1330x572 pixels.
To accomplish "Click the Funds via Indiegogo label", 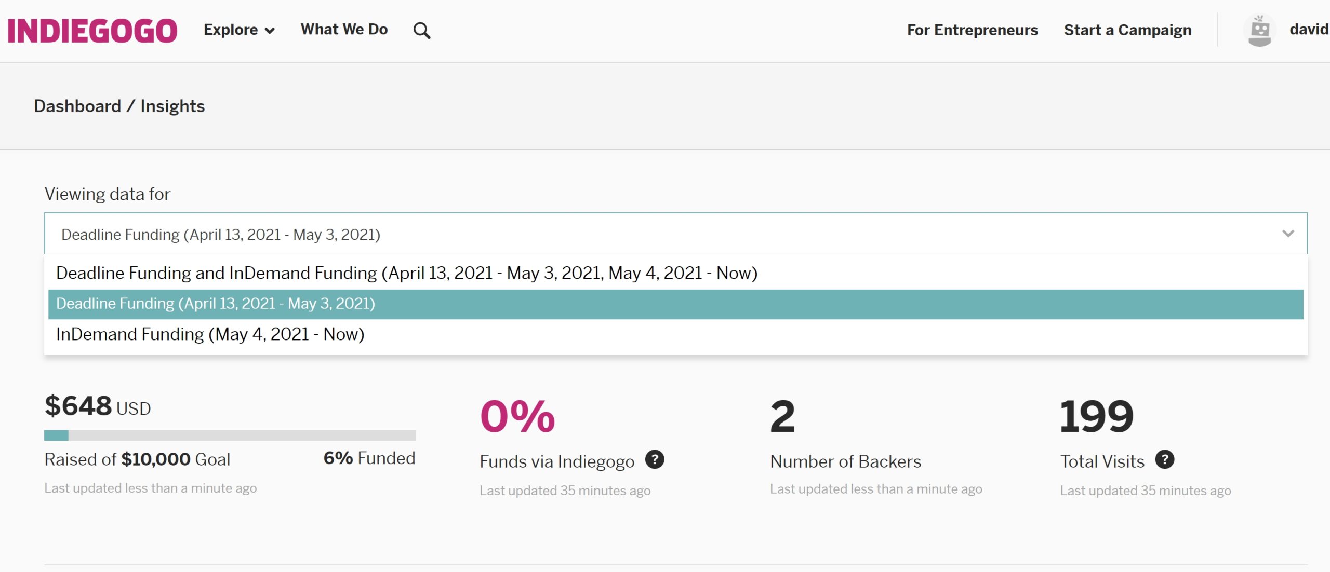I will click(557, 461).
